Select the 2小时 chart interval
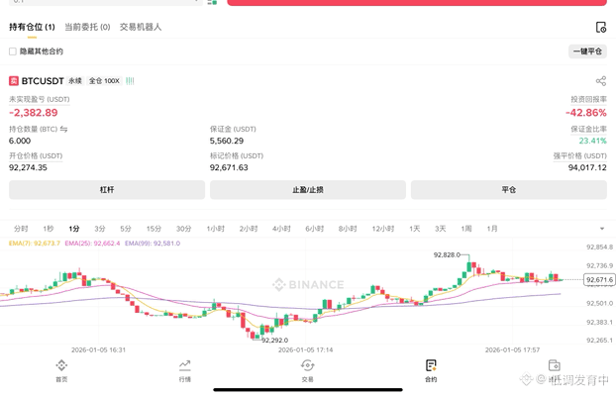 pyautogui.click(x=249, y=229)
